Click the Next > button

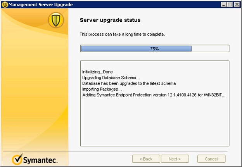pos(175,159)
